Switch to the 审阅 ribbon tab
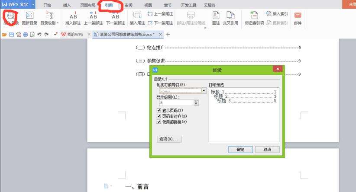The image size is (356, 192). tap(129, 5)
